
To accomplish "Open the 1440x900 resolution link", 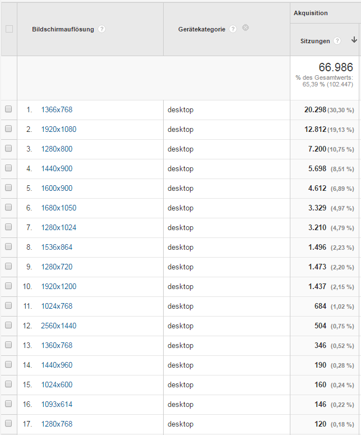I will [57, 169].
